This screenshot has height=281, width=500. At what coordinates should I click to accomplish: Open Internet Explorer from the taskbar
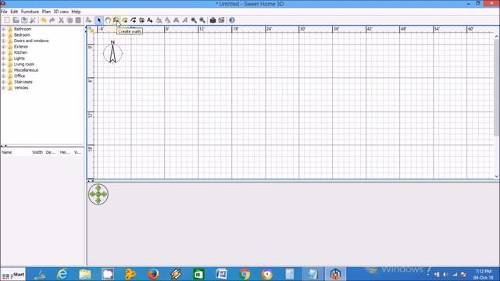tap(62, 274)
